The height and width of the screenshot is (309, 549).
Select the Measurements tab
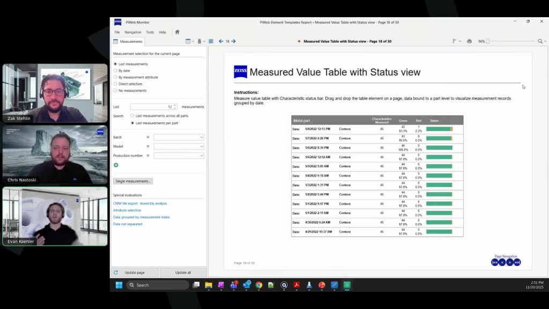click(x=129, y=41)
